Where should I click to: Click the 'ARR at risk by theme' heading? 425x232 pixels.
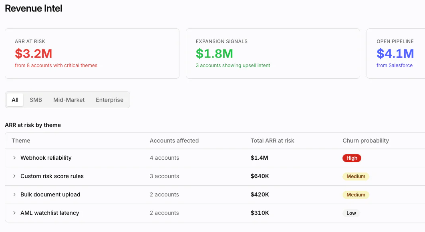[33, 125]
